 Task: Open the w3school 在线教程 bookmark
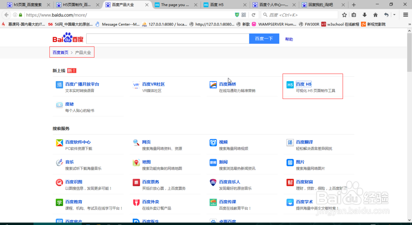coord(340,24)
